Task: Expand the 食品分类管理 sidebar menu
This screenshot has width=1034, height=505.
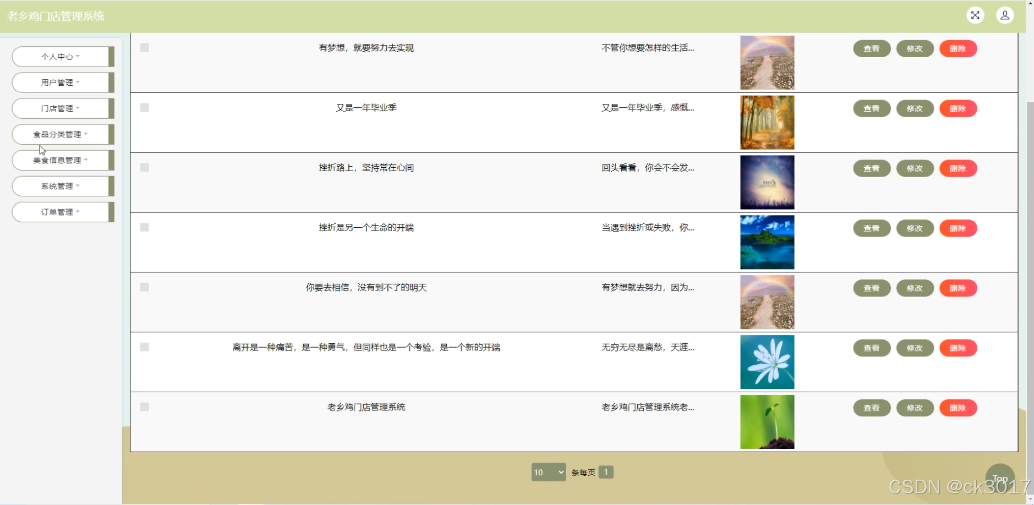Action: [63, 134]
